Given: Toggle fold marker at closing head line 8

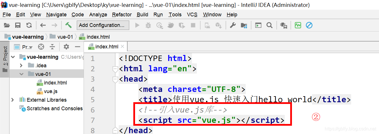Looking at the screenshot, I should coord(116,130).
